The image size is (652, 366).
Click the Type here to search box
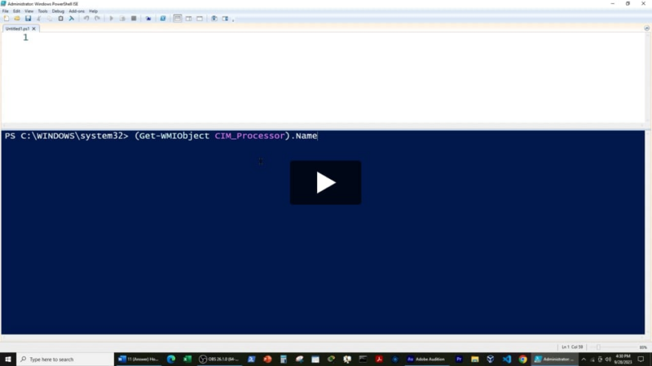pos(65,359)
